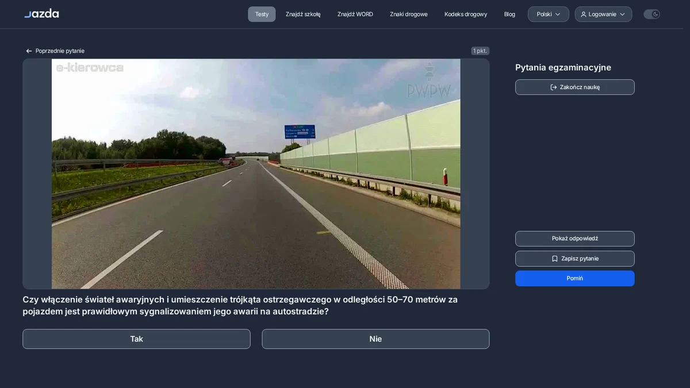
Task: Open Znajdź WORD page
Action: [x=355, y=14]
